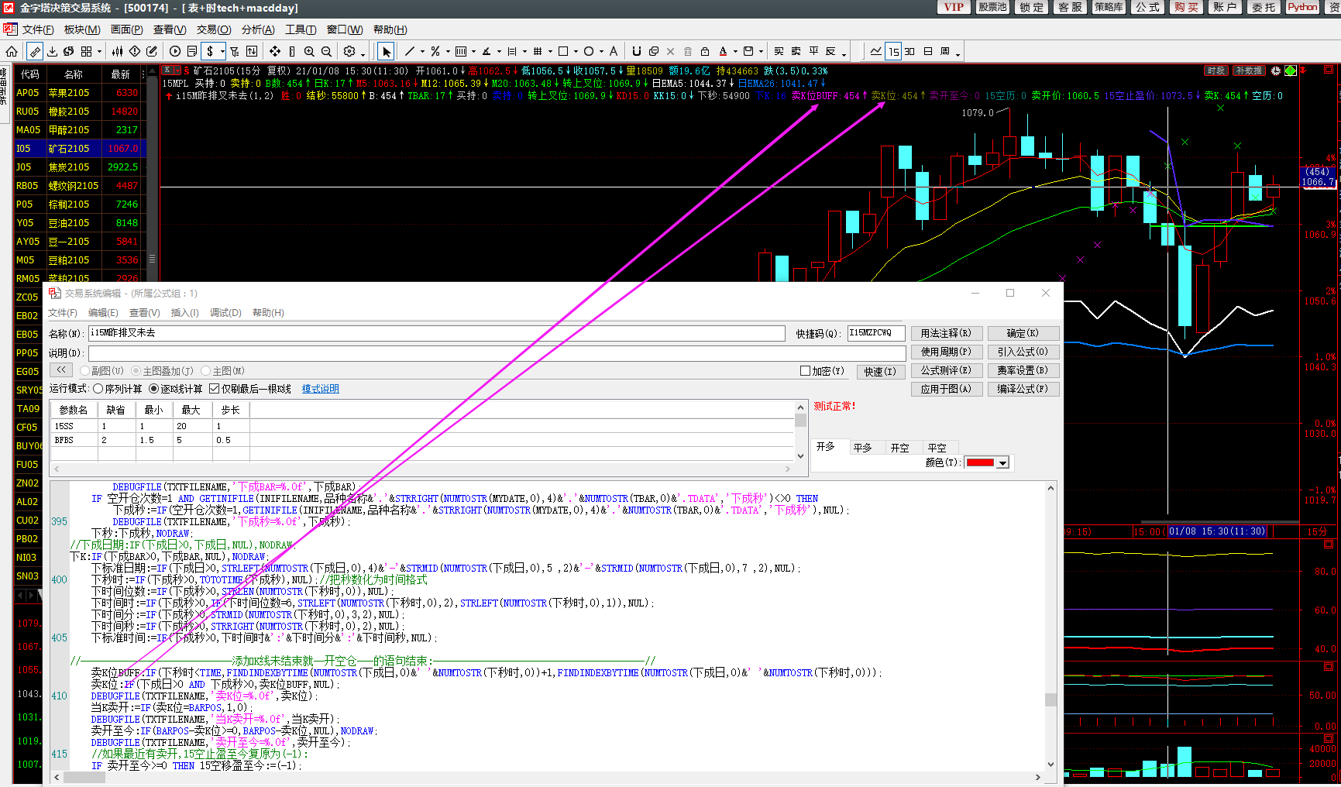
Task: Click the magnet snap icon in toolbar
Action: (636, 51)
